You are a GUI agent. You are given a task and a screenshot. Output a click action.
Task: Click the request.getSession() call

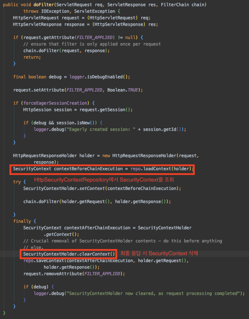[104, 110]
